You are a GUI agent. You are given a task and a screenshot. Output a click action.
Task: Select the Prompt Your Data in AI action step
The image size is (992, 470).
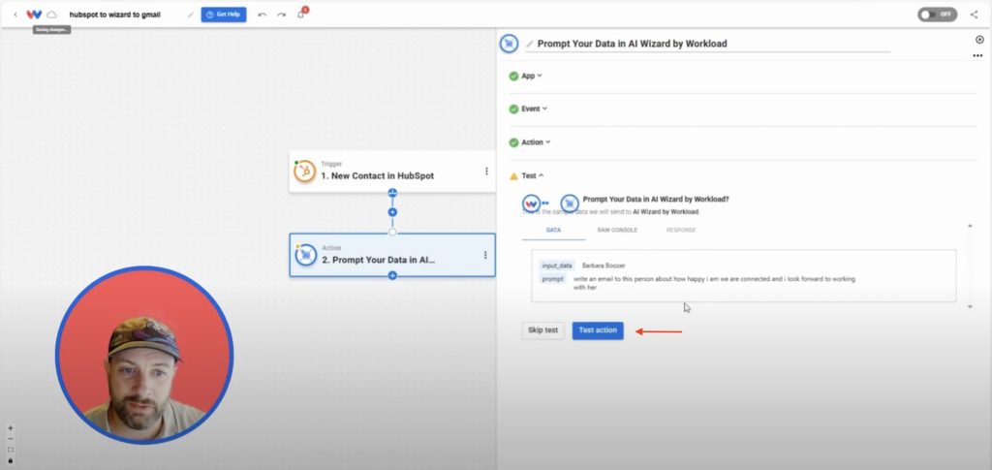pyautogui.click(x=392, y=255)
